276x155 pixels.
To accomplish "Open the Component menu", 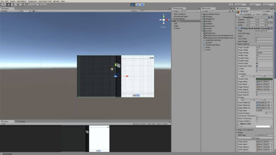I will tap(32, 1).
